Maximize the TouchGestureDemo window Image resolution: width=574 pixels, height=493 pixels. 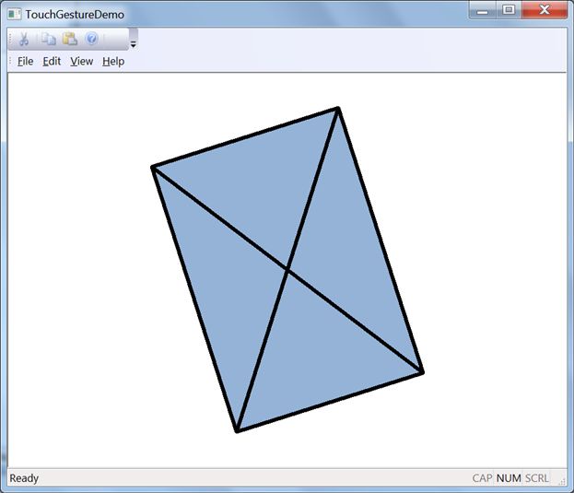509,10
